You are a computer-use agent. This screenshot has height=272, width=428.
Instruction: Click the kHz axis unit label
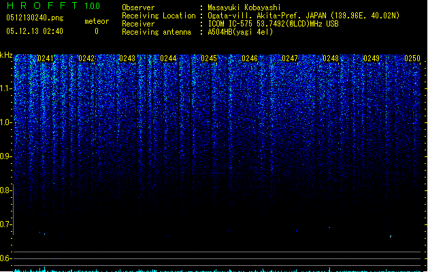pos(6,55)
